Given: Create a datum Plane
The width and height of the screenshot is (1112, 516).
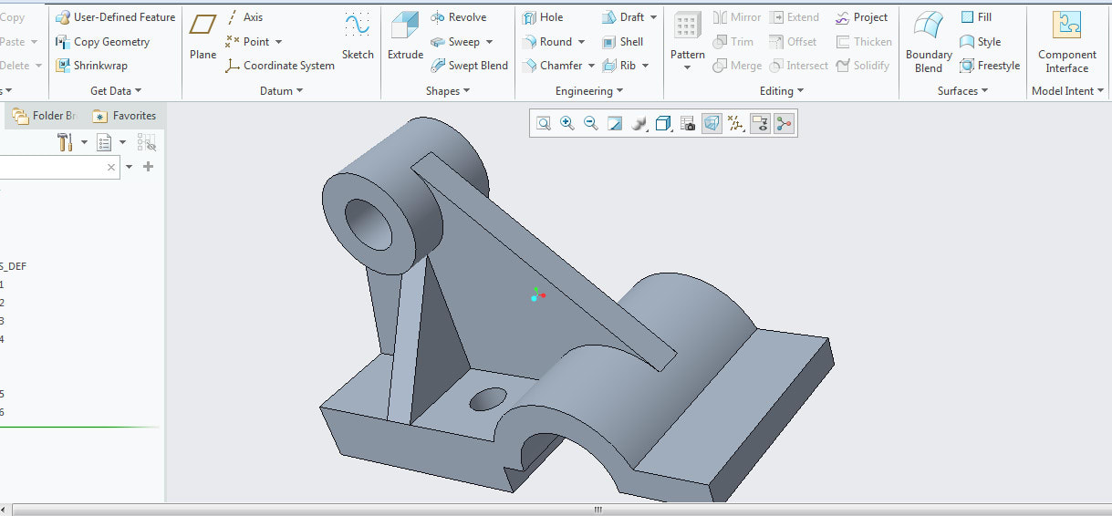Looking at the screenshot, I should tap(203, 35).
